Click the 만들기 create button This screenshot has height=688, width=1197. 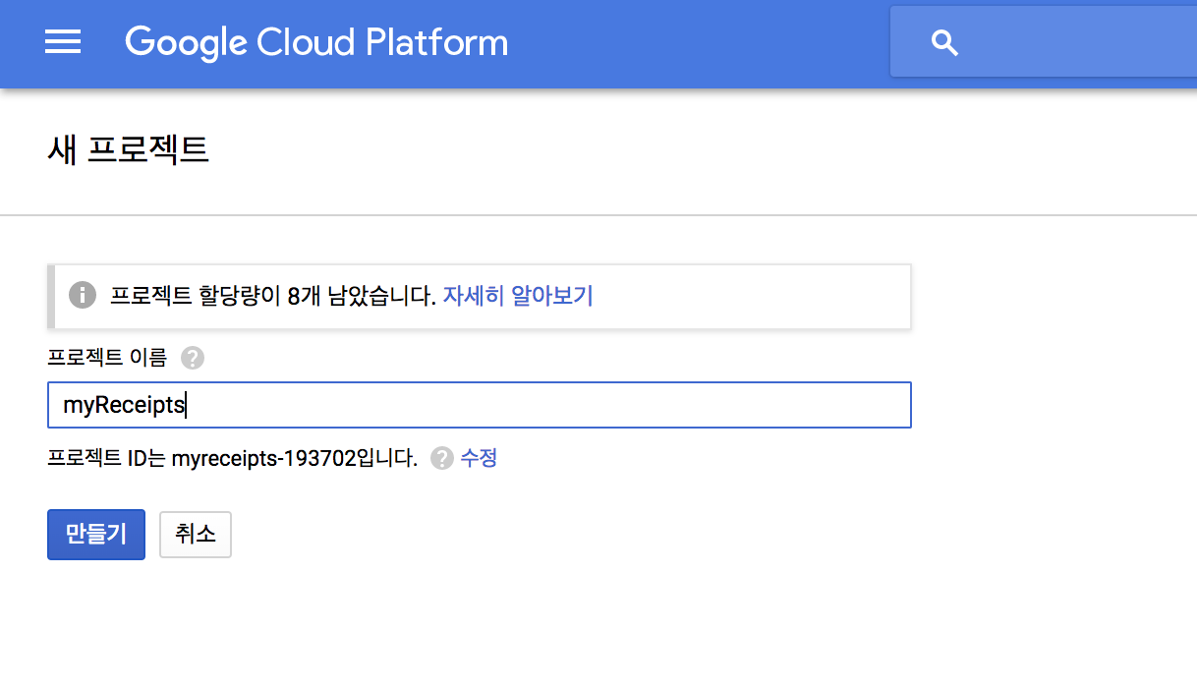pyautogui.click(x=96, y=535)
